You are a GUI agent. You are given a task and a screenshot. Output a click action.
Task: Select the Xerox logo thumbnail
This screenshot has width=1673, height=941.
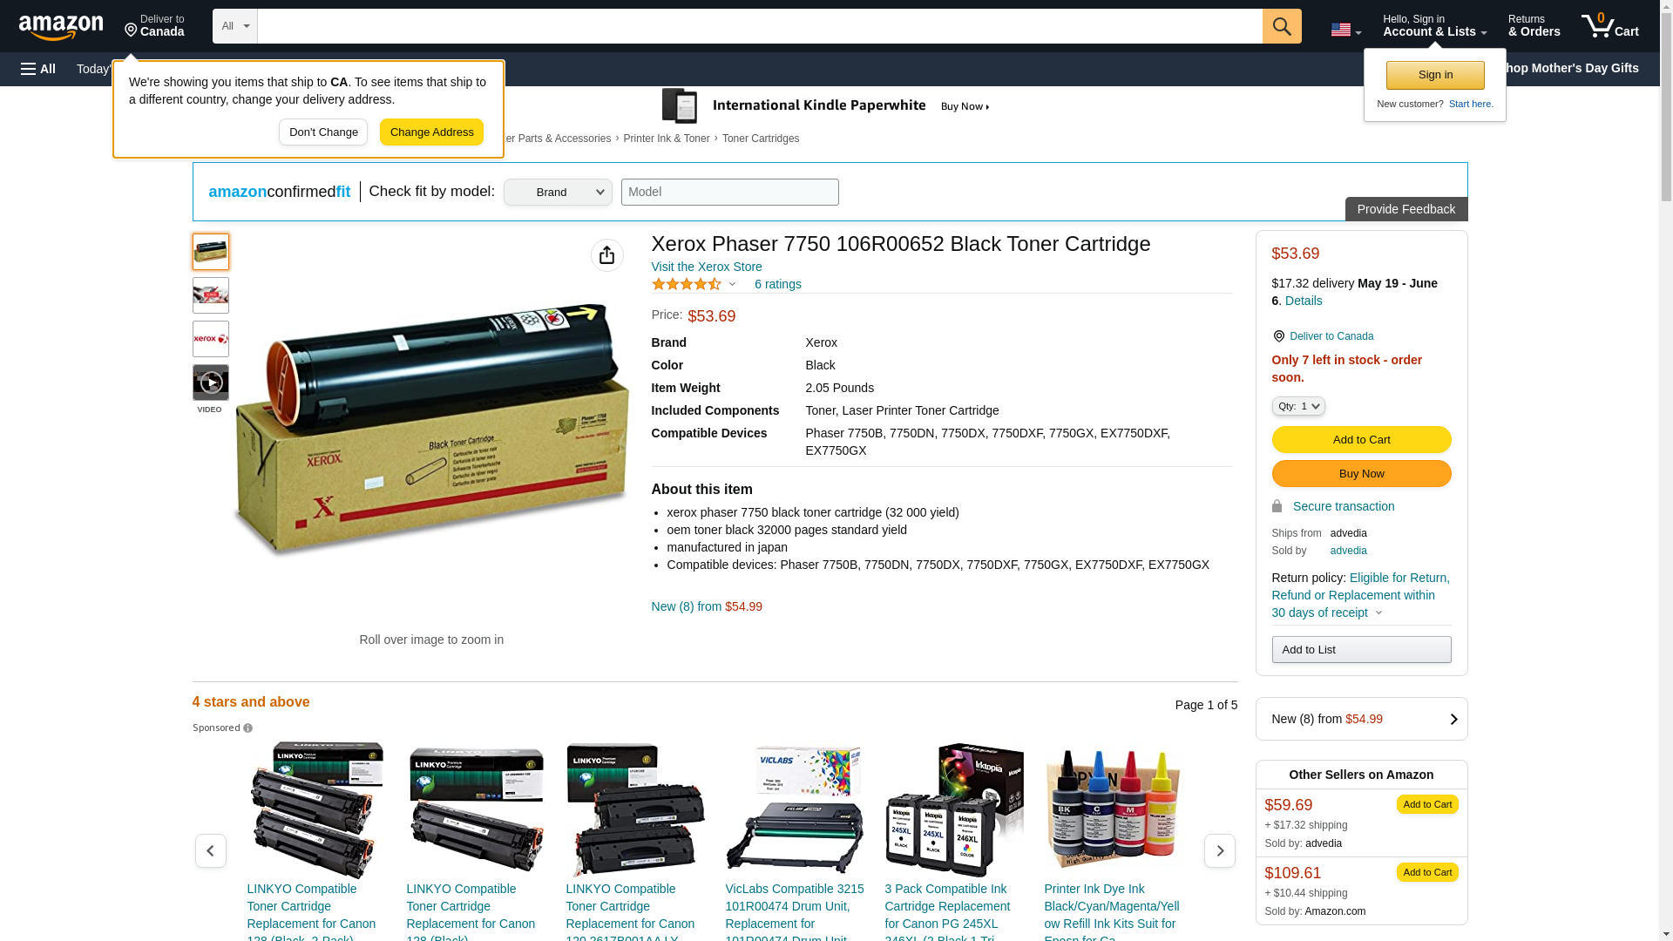coord(211,339)
